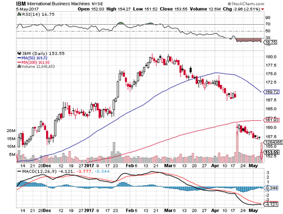
Task: Select the blue MA(50) legend line marker
Action: point(19,58)
